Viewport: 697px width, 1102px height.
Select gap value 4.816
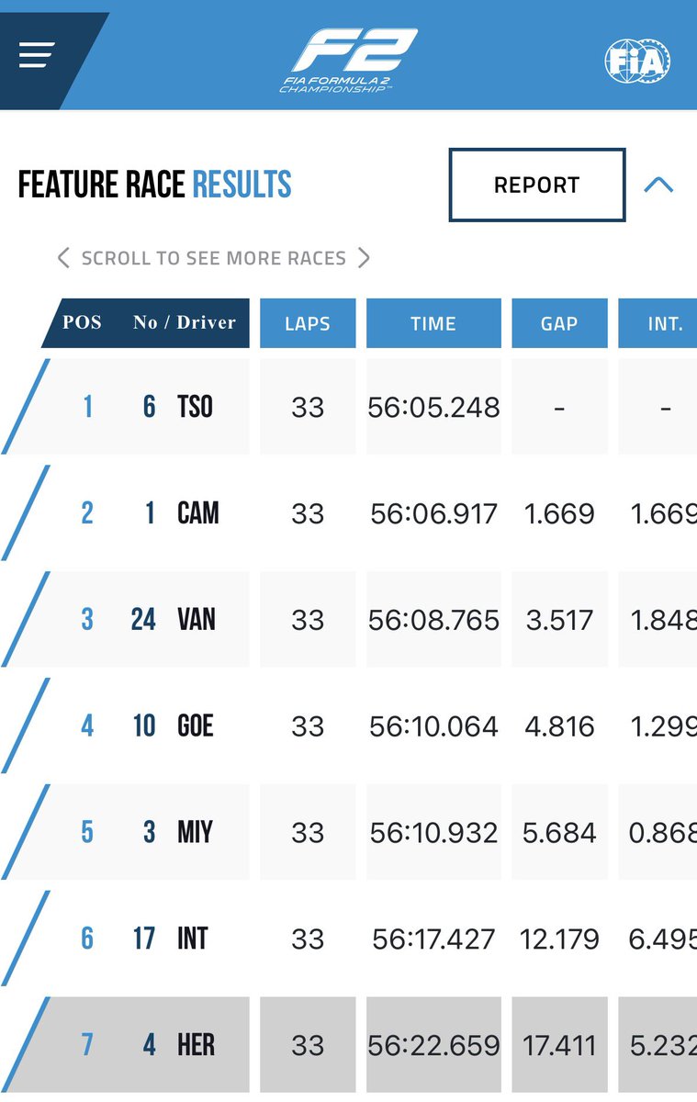[560, 726]
